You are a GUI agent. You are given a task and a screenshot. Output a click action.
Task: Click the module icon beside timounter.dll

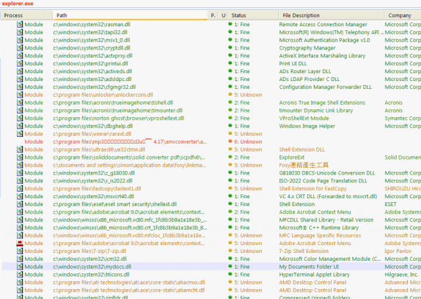tap(20, 110)
